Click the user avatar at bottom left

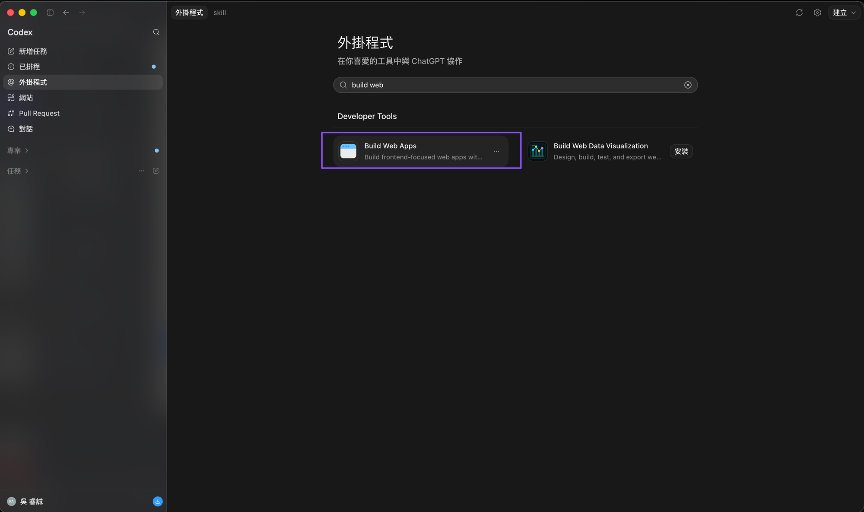coord(12,502)
